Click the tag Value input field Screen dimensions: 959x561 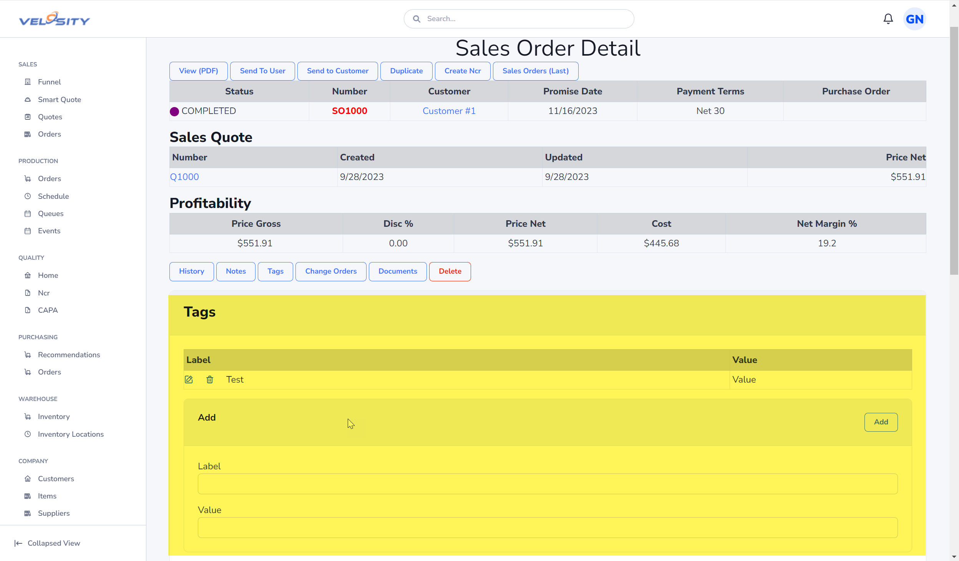548,528
